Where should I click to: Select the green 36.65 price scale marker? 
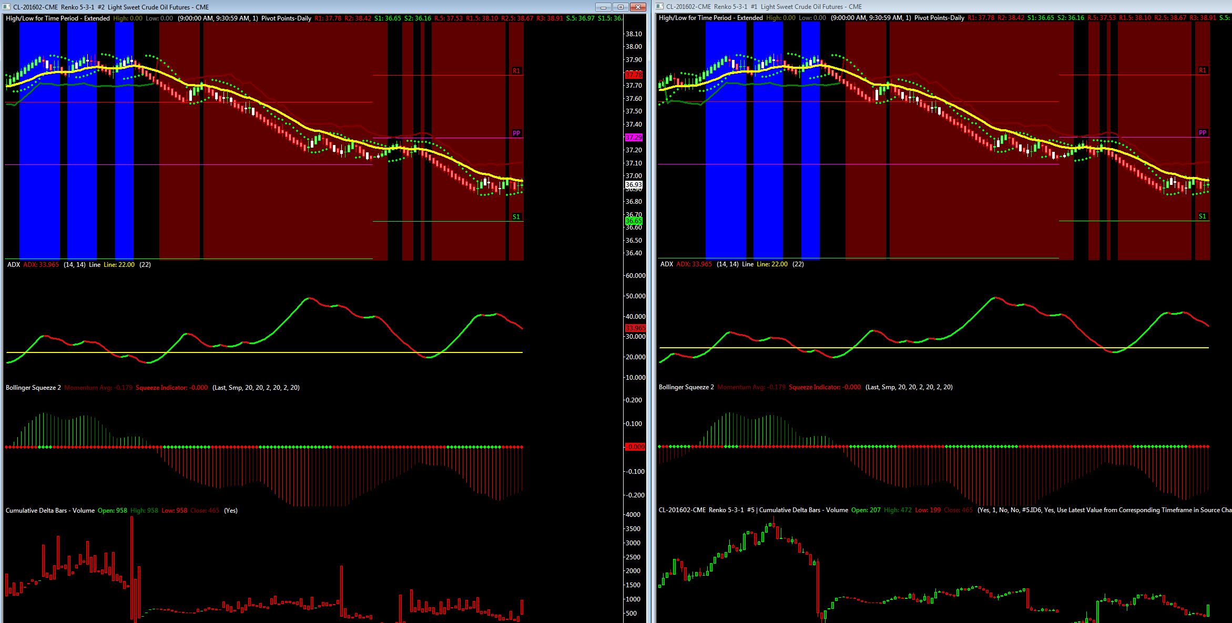(634, 221)
